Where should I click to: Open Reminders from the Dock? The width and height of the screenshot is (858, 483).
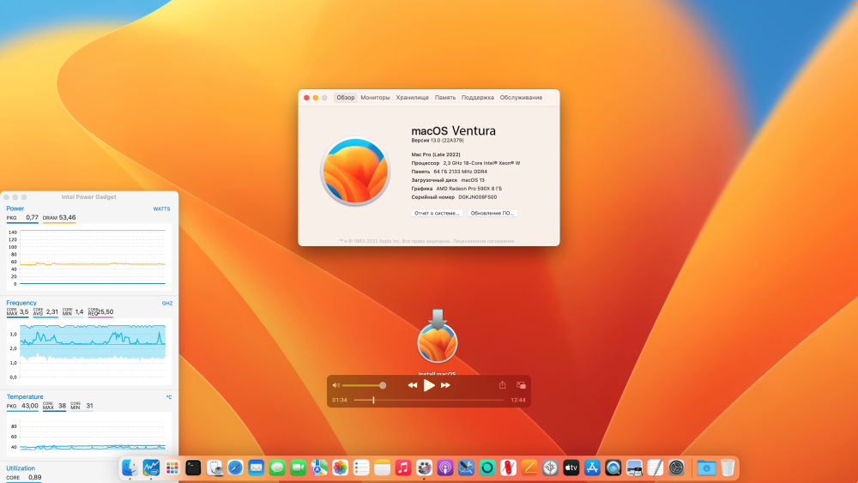coord(361,468)
